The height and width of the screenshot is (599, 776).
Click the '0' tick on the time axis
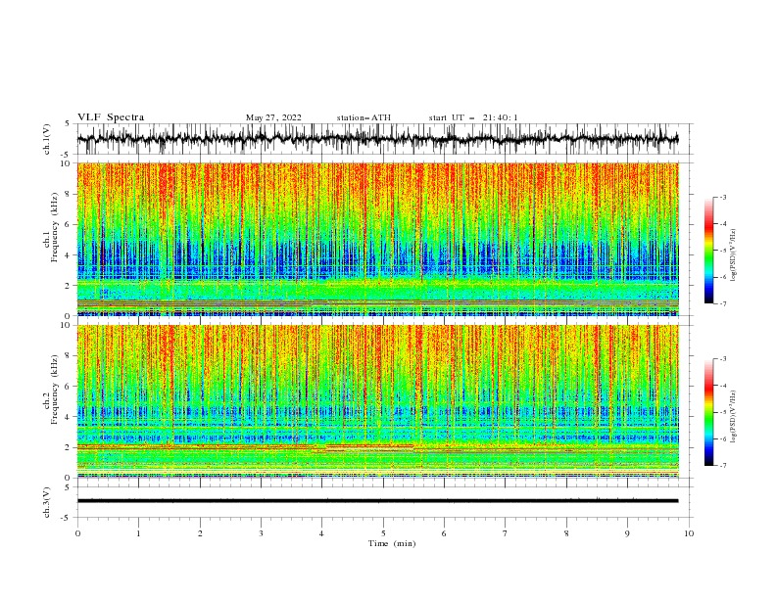point(77,533)
